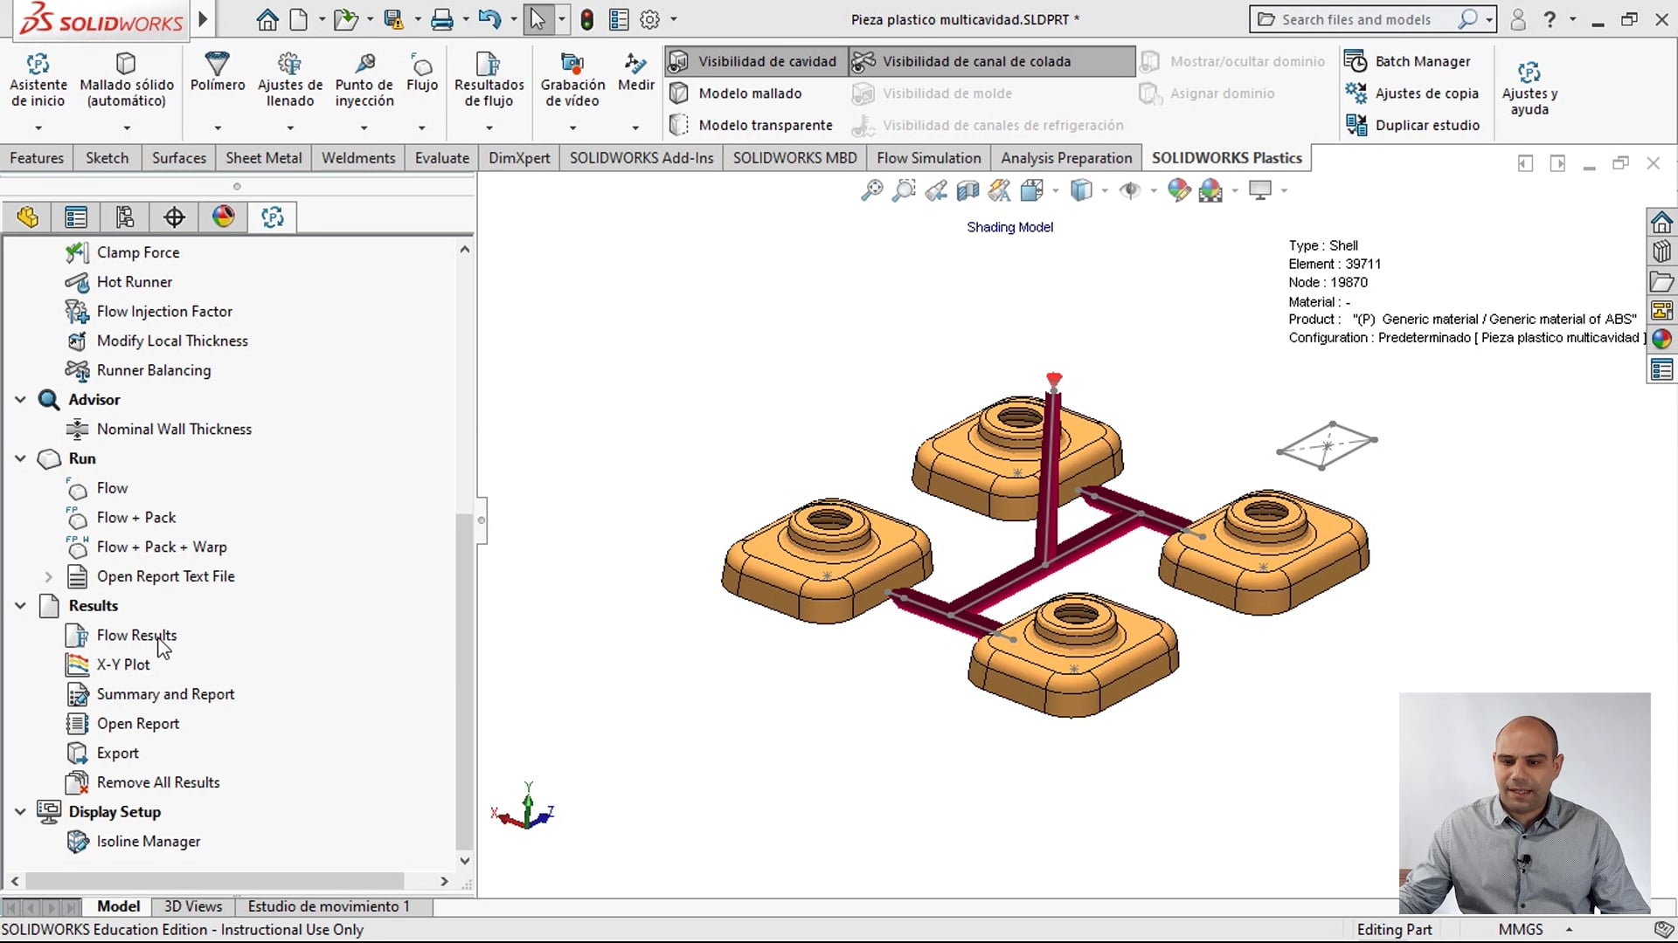Open Appearances in task pane

[1661, 340]
